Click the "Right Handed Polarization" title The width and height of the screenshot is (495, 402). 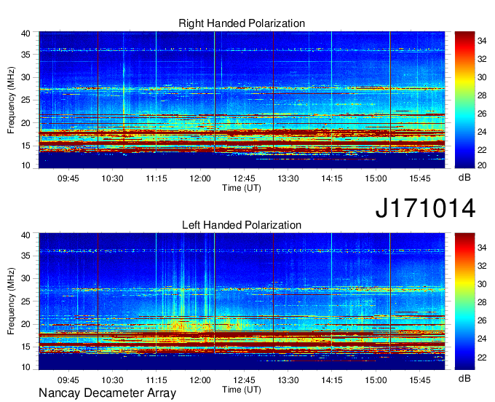coord(242,23)
